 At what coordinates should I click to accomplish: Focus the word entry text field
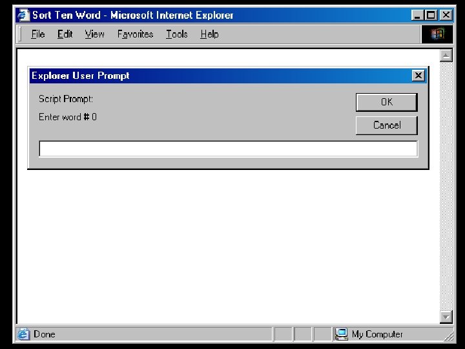(x=229, y=149)
